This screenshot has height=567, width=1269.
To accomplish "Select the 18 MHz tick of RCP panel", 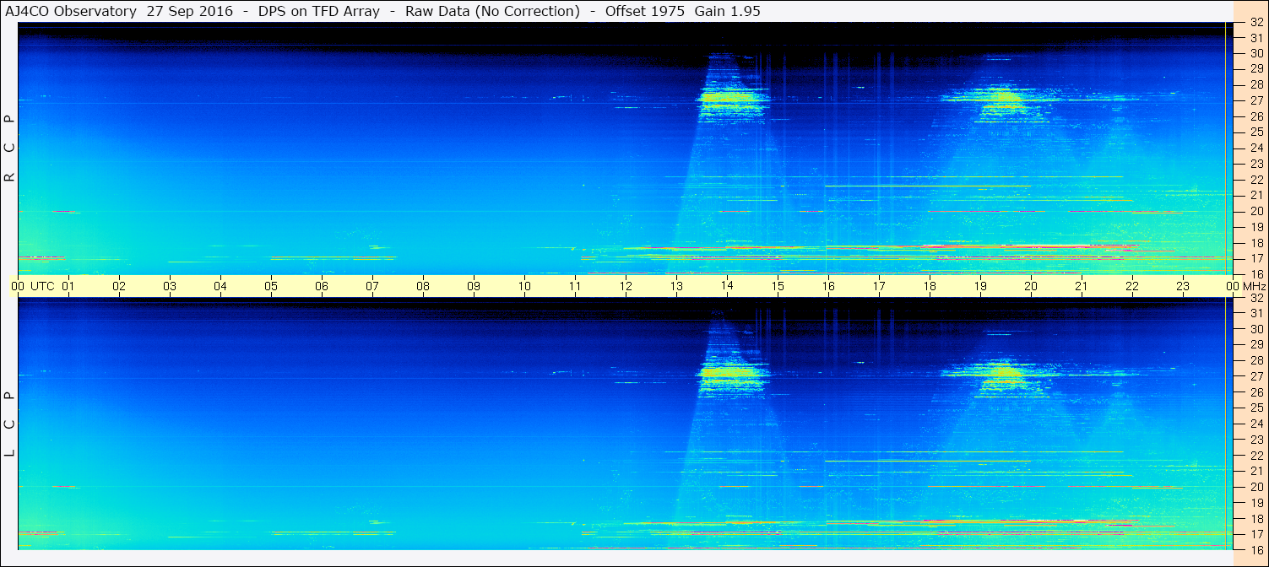I will (x=1256, y=243).
